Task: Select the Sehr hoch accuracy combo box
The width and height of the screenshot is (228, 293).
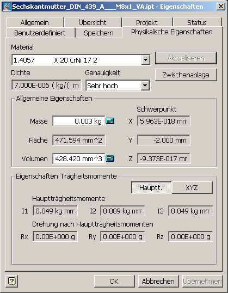Action: [x=118, y=86]
